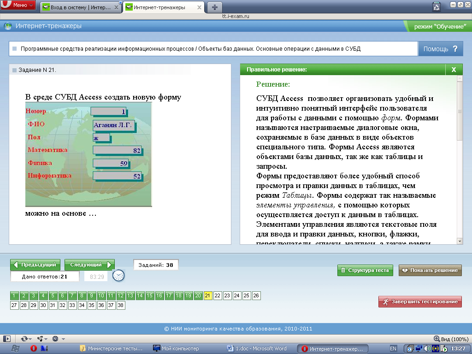472x354 pixels.
Task: Click the Дано ответов:21 counter
Action: point(45,277)
